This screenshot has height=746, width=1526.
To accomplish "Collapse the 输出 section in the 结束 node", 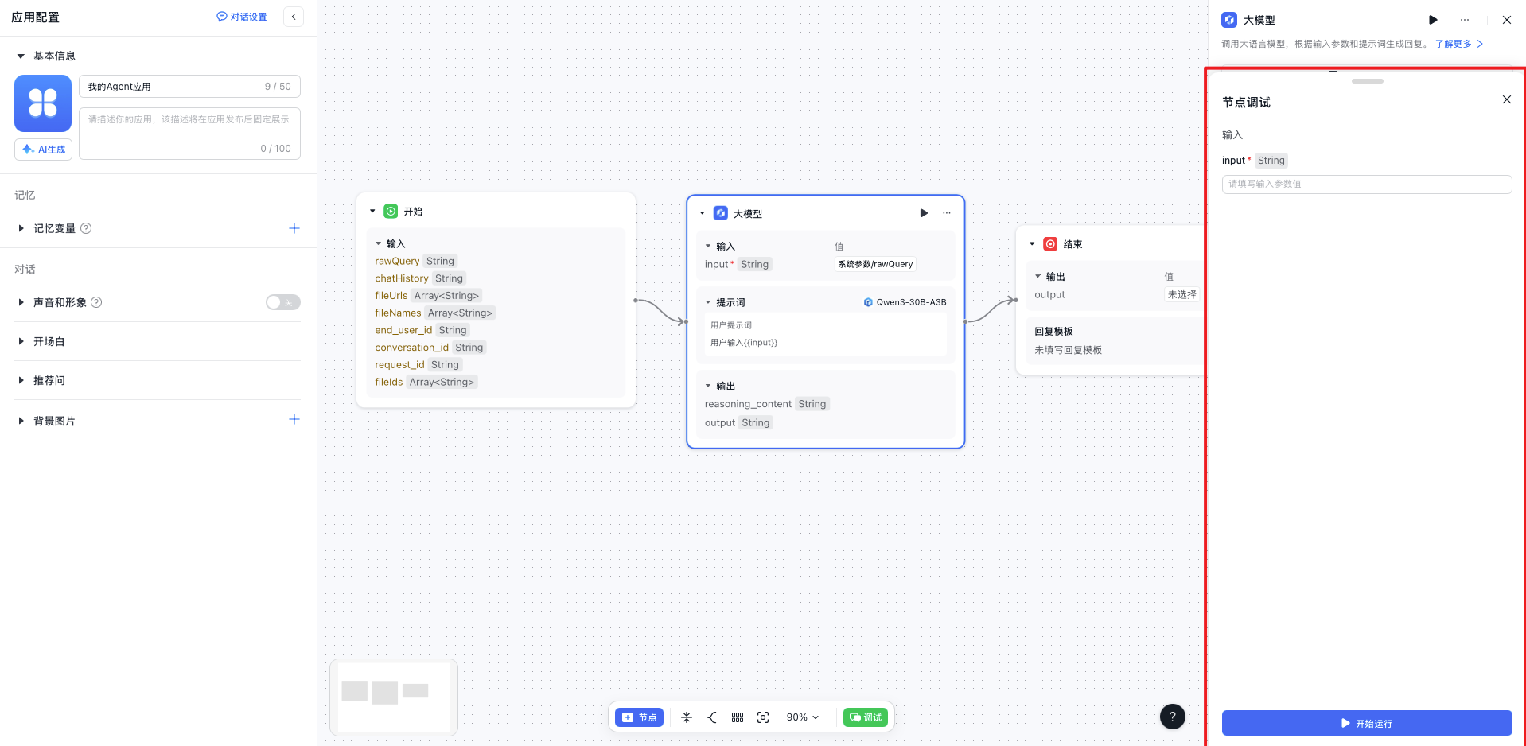I will click(1037, 276).
